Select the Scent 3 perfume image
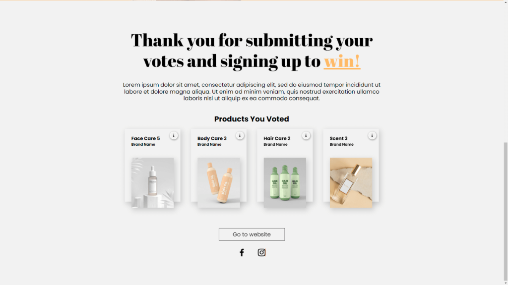This screenshot has height=285, width=508. coord(351,183)
